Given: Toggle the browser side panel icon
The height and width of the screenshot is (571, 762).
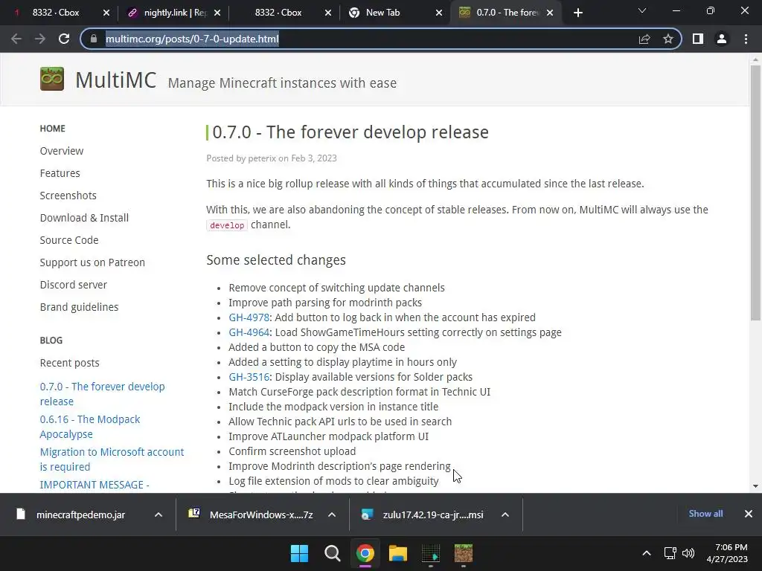Looking at the screenshot, I should [x=698, y=39].
